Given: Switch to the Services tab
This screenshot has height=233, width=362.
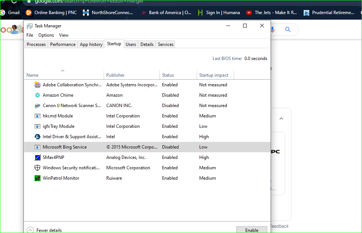Looking at the screenshot, I should 166,44.
